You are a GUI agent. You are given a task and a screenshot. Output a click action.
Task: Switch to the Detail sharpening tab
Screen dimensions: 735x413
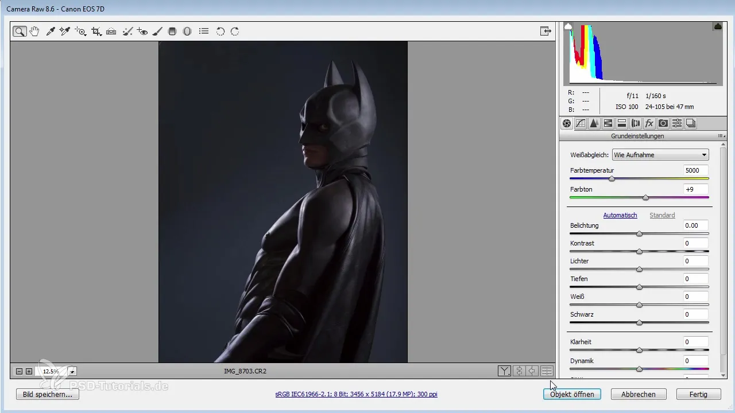click(x=594, y=123)
